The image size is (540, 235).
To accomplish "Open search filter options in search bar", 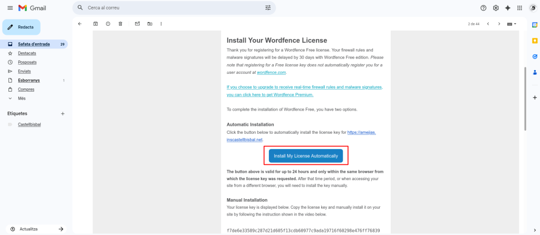I will tap(268, 8).
